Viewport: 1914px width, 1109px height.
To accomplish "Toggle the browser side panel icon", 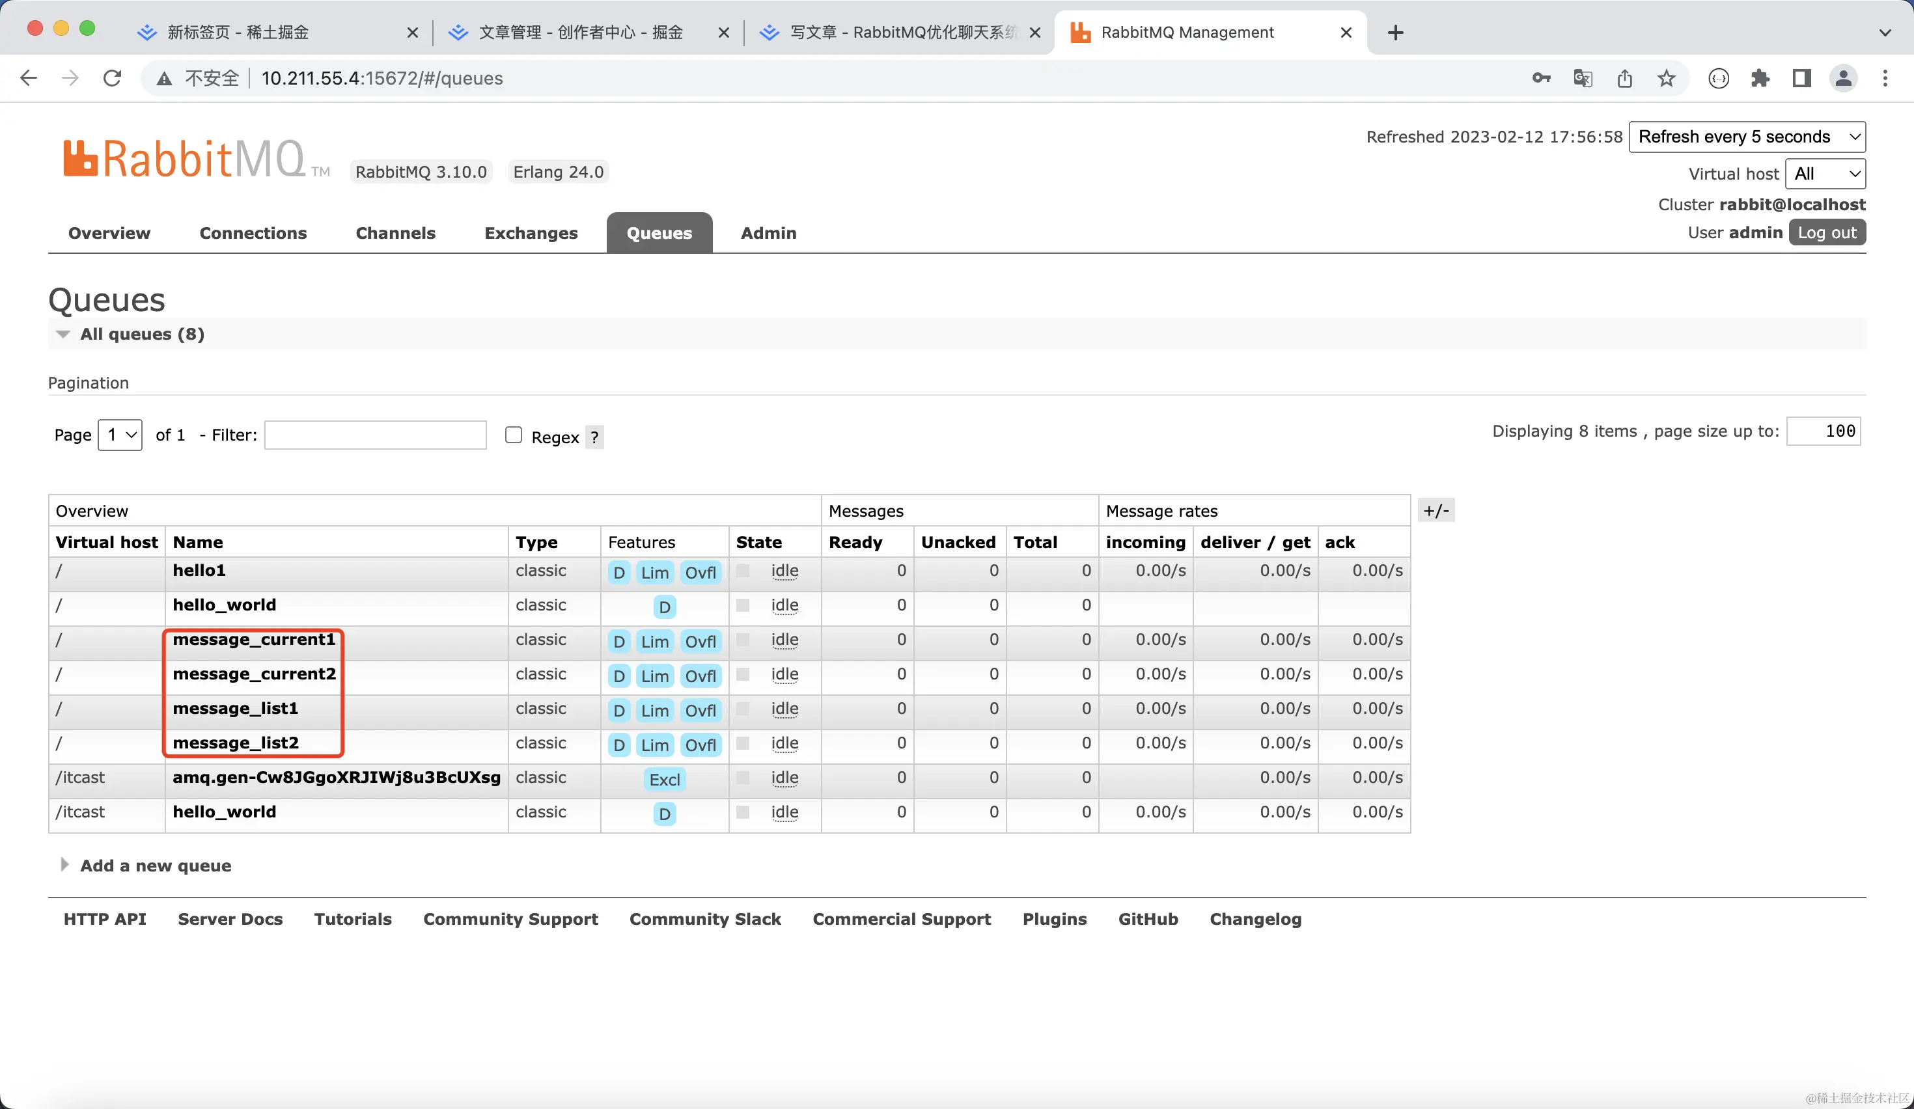I will (x=1801, y=78).
